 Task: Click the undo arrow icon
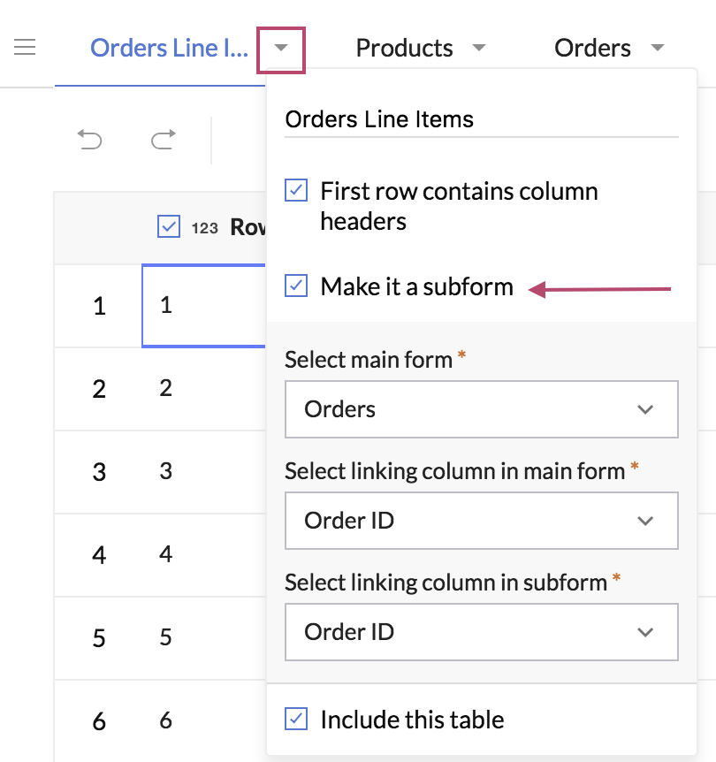(x=89, y=139)
